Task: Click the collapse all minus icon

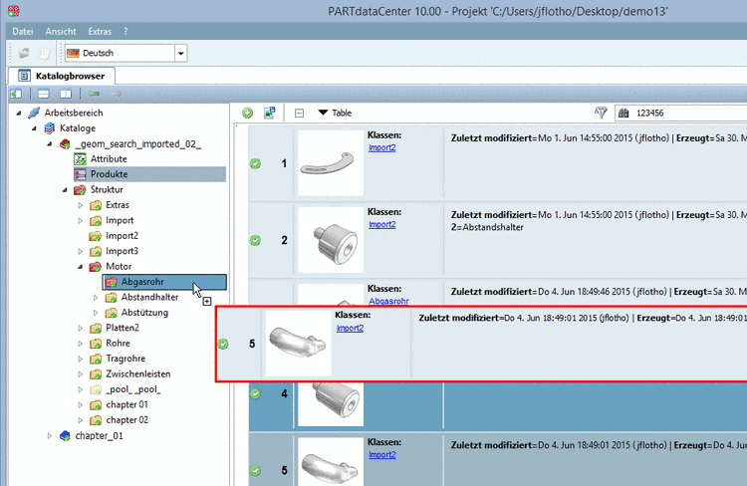Action: 299,113
